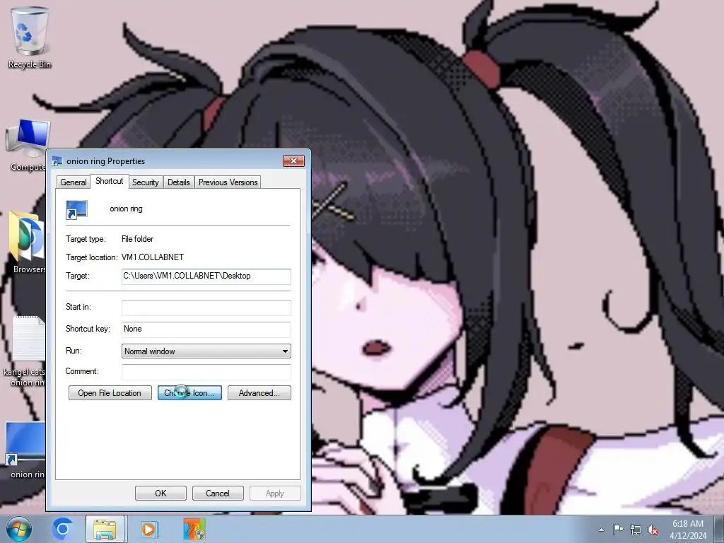Click the Open File Location button
The width and height of the screenshot is (724, 543).
(x=110, y=393)
